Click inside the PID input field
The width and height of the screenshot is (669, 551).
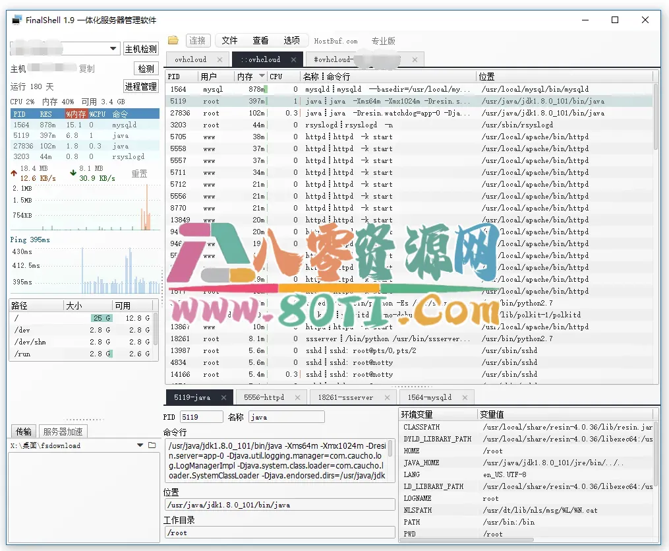201,416
